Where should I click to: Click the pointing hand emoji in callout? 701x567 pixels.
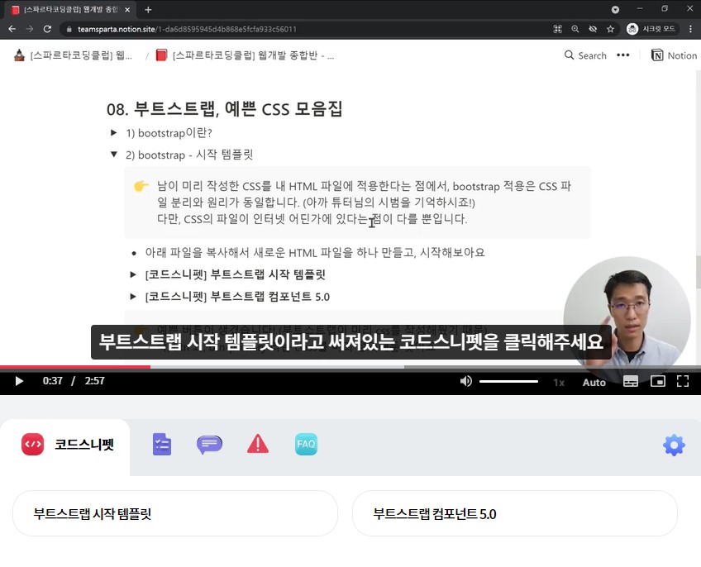[x=141, y=186]
